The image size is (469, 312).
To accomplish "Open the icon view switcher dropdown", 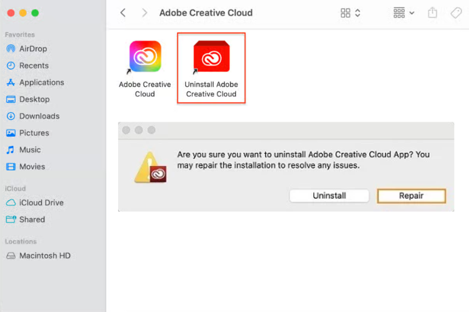I will tap(350, 13).
